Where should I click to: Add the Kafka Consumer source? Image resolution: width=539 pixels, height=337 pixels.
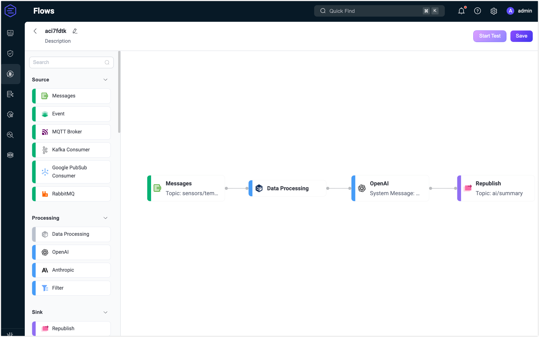coord(71,150)
